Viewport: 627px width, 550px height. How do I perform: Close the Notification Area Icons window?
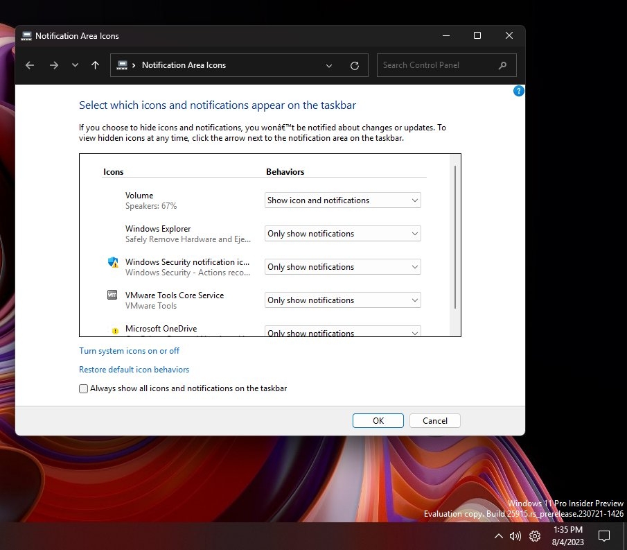pyautogui.click(x=509, y=35)
